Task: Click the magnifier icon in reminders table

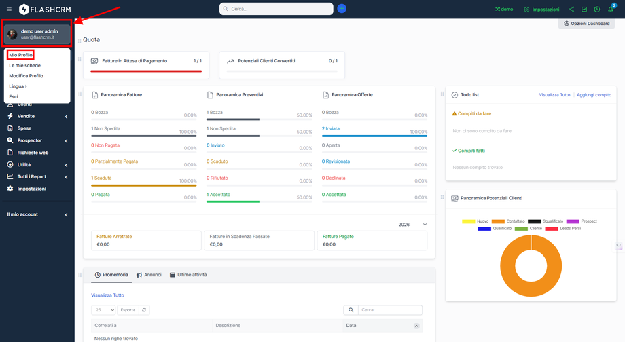Action: [351, 310]
